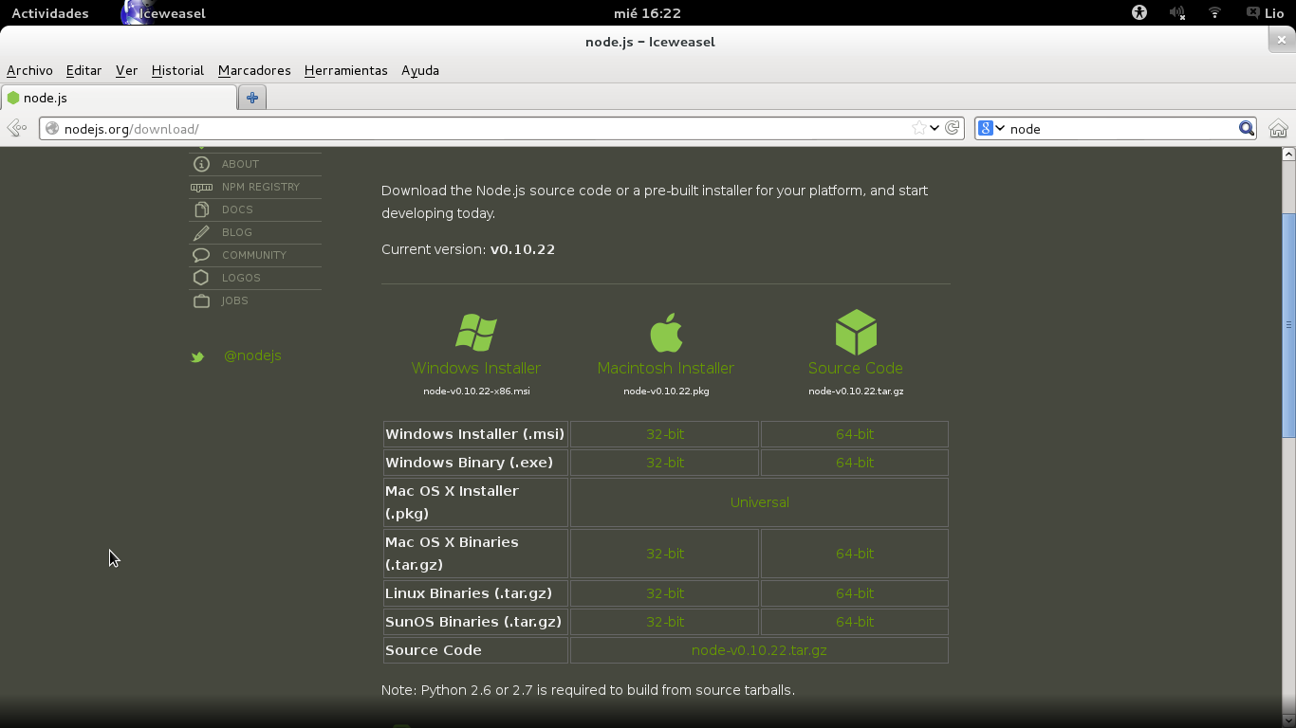Click the Community speech bubble icon
The height and width of the screenshot is (728, 1296).
201,255
